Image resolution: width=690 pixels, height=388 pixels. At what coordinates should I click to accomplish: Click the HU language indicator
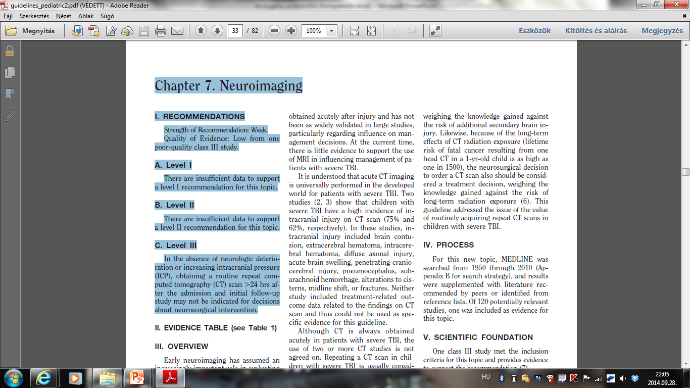(486, 377)
